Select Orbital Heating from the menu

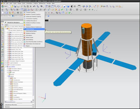[x=34, y=29]
